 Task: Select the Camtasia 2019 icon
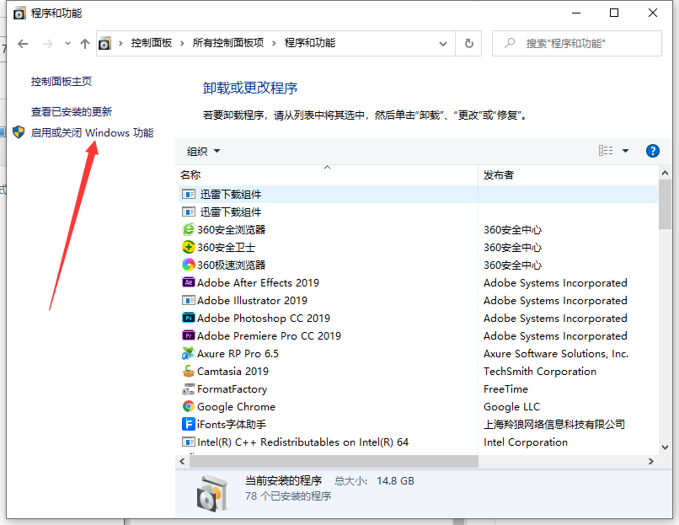(x=189, y=372)
